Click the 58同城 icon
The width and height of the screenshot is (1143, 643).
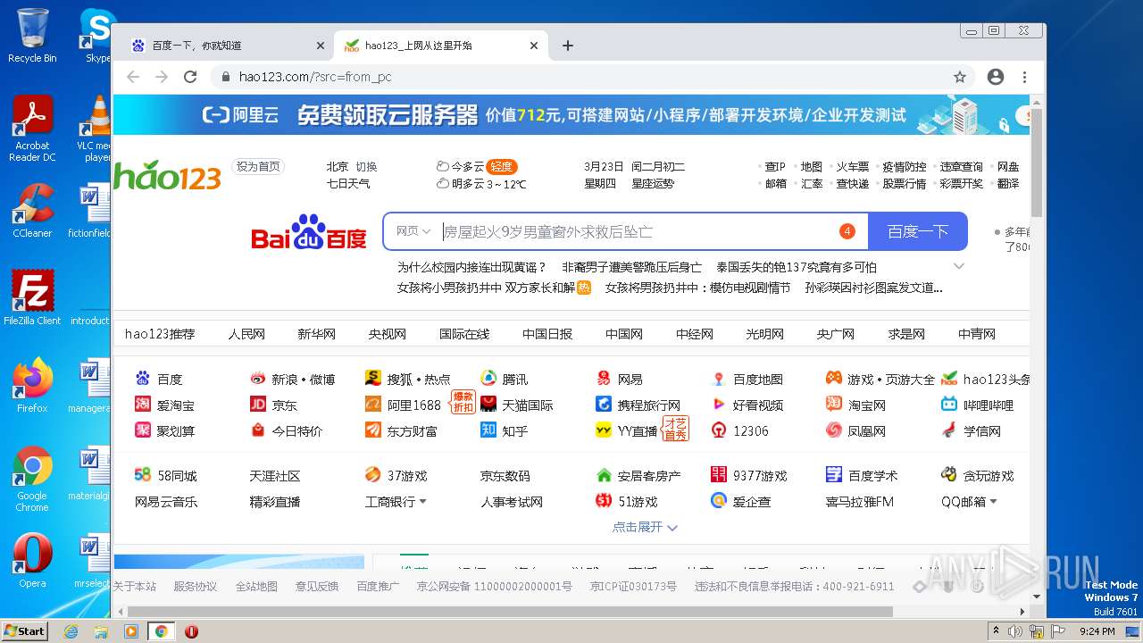pos(143,475)
